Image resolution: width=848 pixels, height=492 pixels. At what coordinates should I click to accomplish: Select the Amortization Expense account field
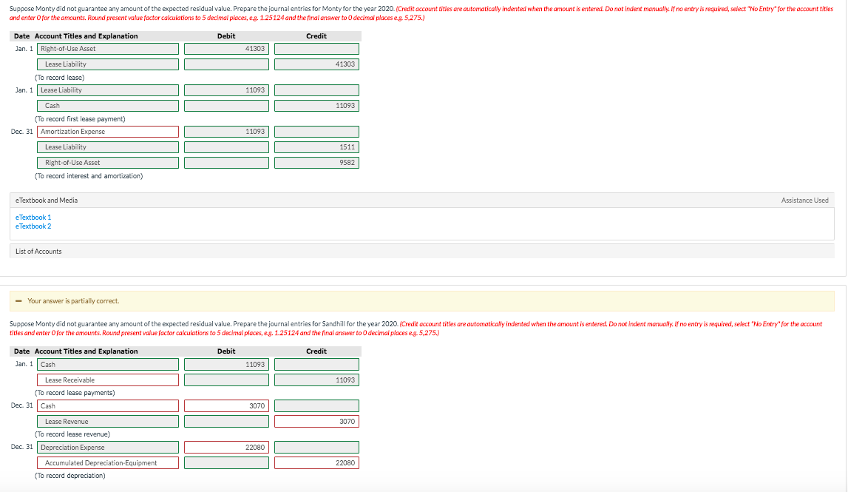pyautogui.click(x=108, y=132)
